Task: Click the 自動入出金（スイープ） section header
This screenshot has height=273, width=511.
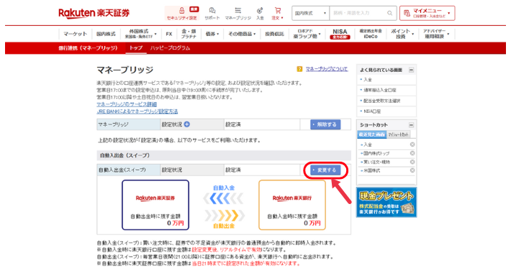Action: click(x=224, y=155)
